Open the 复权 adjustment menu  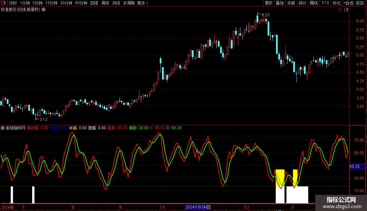click(x=269, y=3)
